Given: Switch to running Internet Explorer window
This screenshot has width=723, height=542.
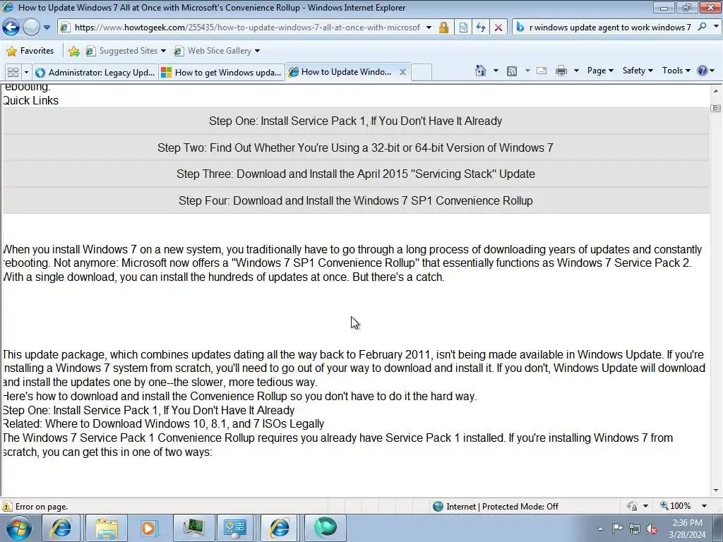Looking at the screenshot, I should click(x=280, y=528).
